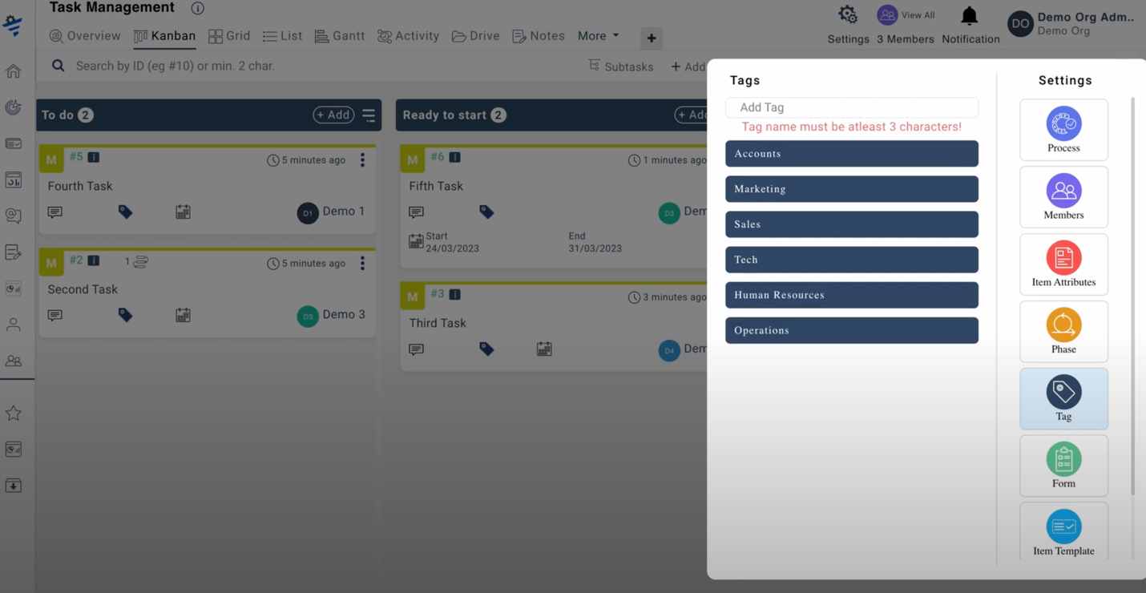This screenshot has height=593, width=1146.
Task: Click the calendar icon on Third Task
Action: (544, 349)
